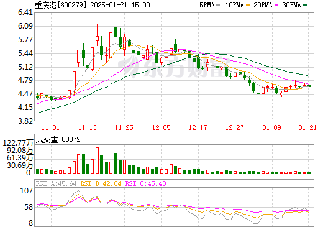Click the 107 RSI axis label
Image resolution: width=323 pixels, height=227 pixels.
point(26,190)
